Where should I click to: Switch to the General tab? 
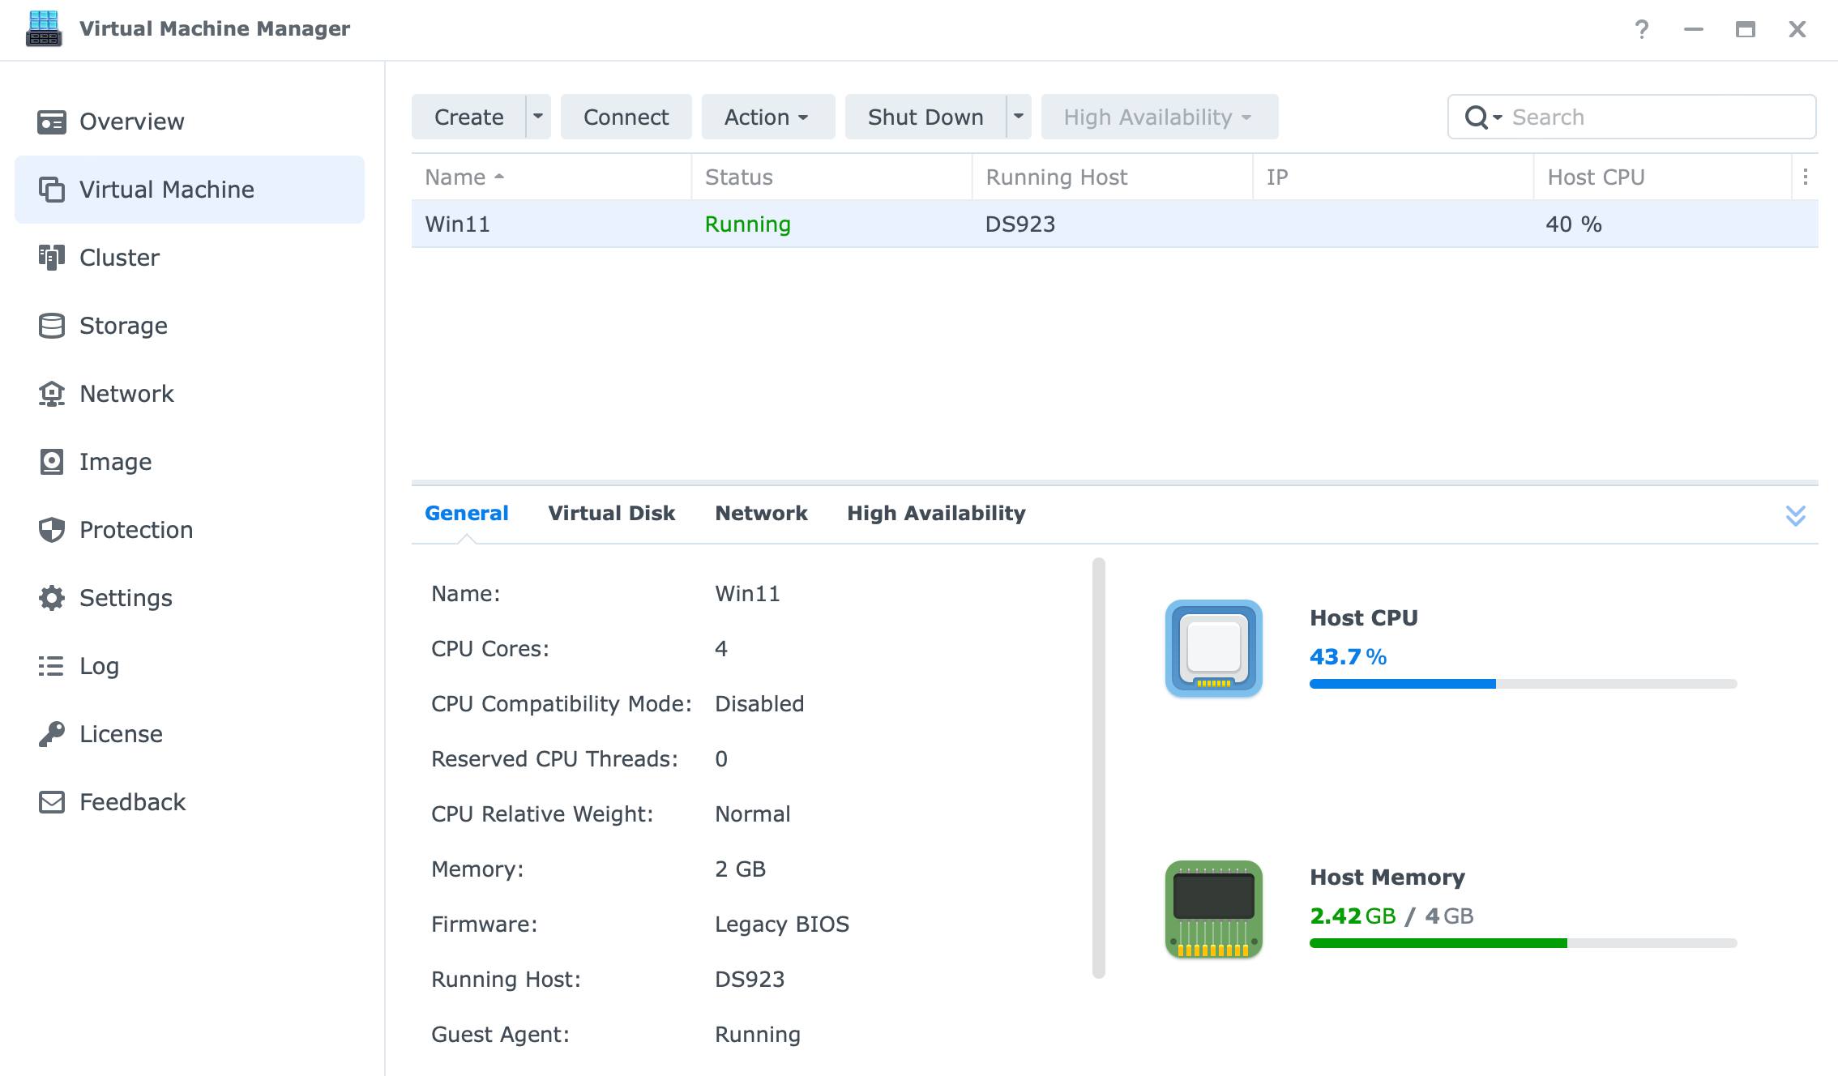pyautogui.click(x=466, y=513)
